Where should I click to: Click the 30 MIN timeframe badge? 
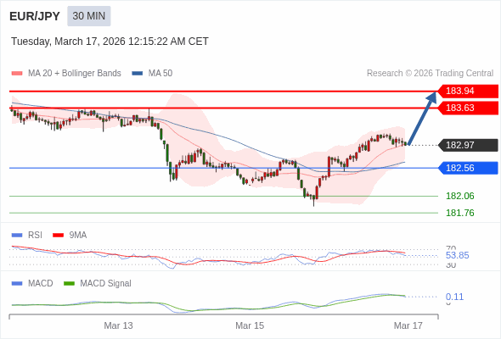point(89,16)
